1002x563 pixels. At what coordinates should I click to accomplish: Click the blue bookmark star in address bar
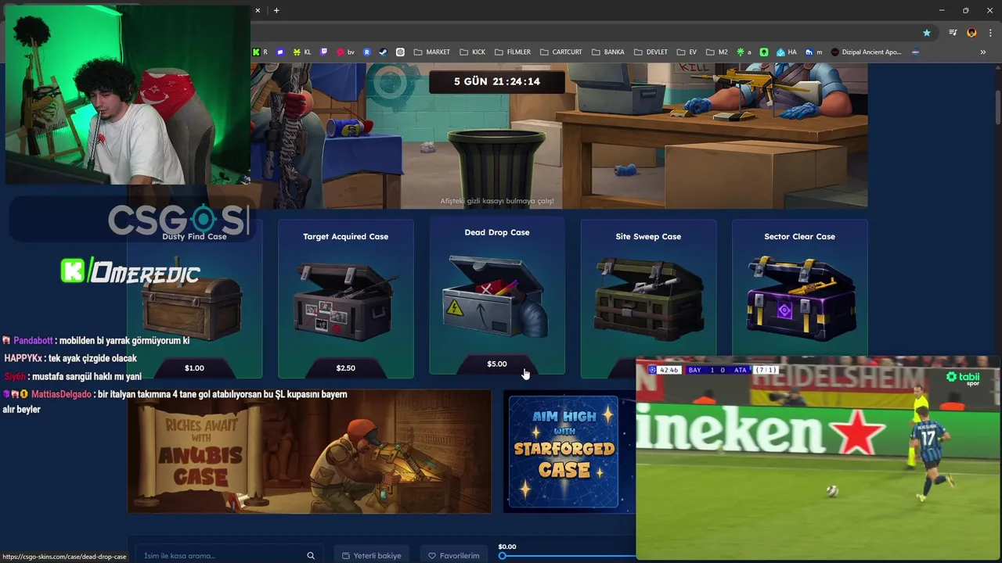[x=927, y=33]
